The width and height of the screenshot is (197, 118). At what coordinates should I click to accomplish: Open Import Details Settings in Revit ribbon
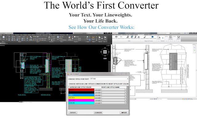[145, 37]
